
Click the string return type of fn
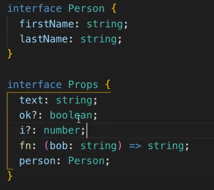[x=166, y=146]
